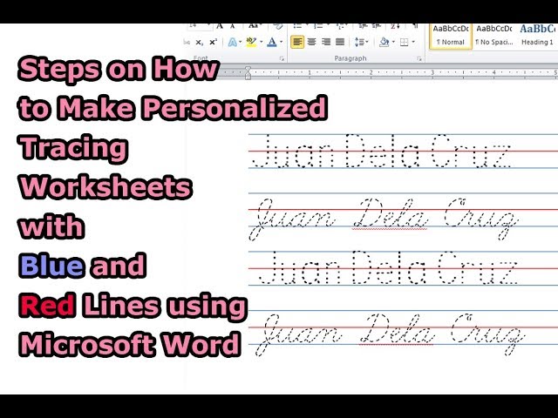Open the Font dialog box launcher
The height and width of the screenshot is (418, 558).
point(282,58)
